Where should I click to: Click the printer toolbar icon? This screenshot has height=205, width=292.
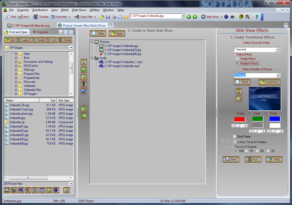(x=114, y=17)
